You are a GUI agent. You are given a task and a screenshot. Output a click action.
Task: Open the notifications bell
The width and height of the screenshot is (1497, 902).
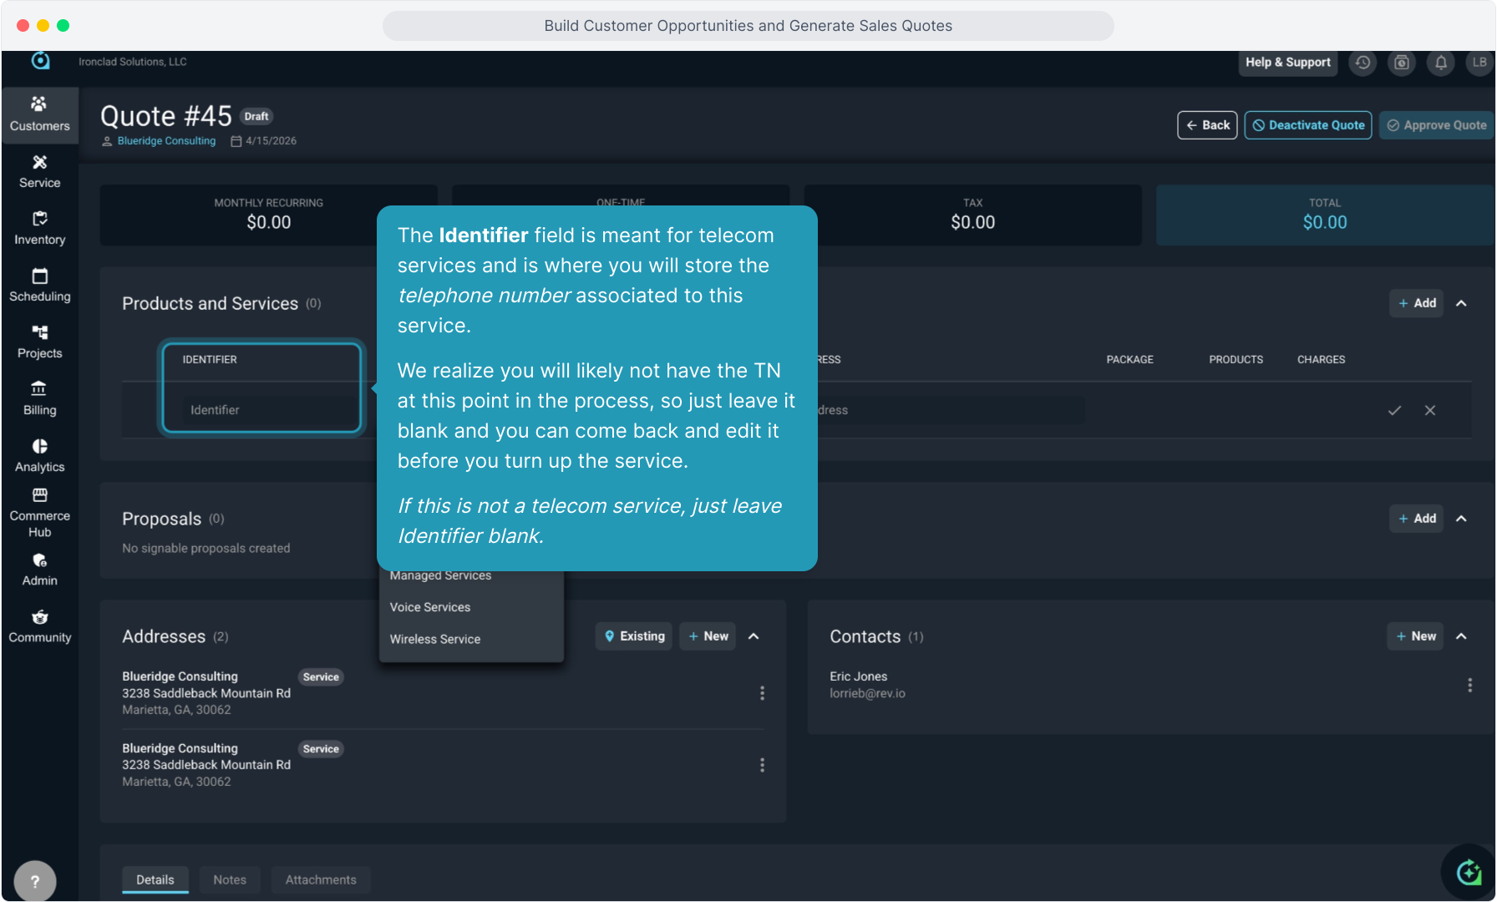click(x=1441, y=63)
